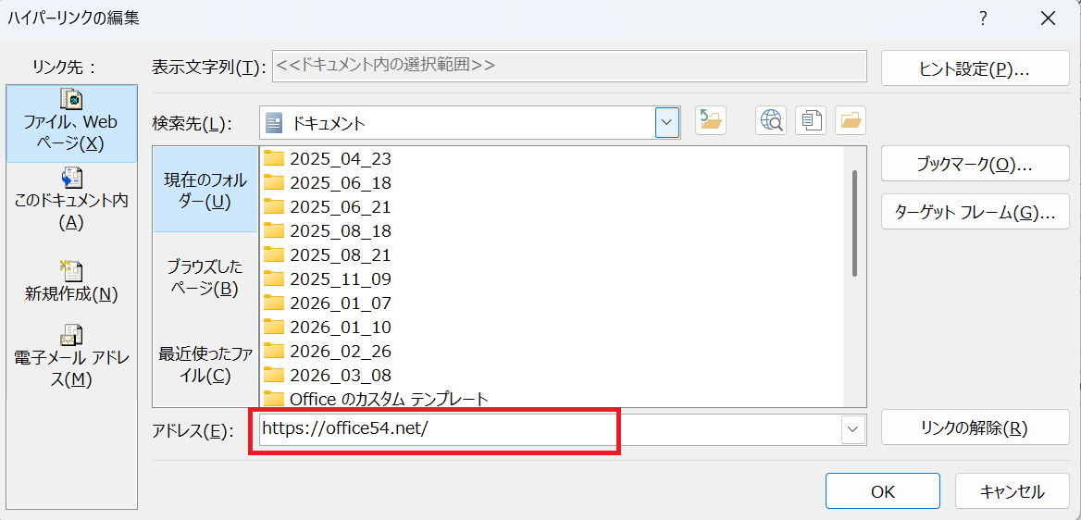Image resolution: width=1081 pixels, height=520 pixels.
Task: Click the 表示文字列 text field
Action: [x=569, y=66]
